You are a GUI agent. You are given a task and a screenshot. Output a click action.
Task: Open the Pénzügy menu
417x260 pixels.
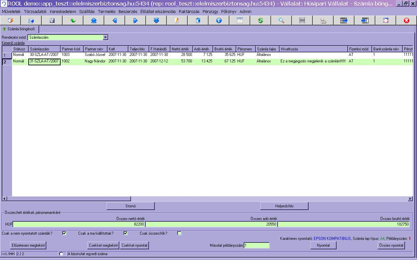[210, 11]
